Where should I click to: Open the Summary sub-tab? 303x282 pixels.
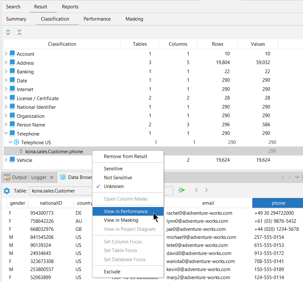coord(16,19)
